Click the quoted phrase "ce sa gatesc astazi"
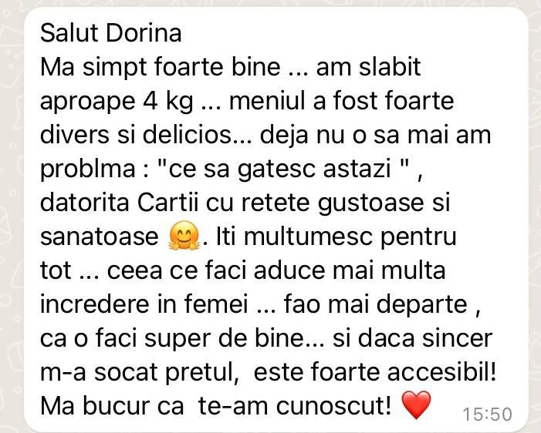The height and width of the screenshot is (433, 541). click(x=280, y=170)
